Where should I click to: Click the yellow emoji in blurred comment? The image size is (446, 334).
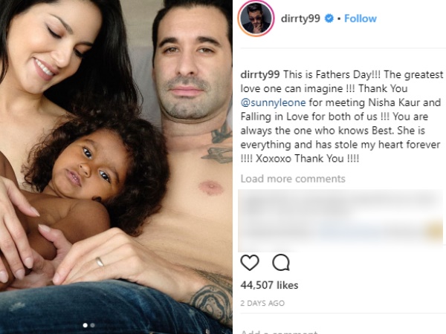[x=434, y=232]
